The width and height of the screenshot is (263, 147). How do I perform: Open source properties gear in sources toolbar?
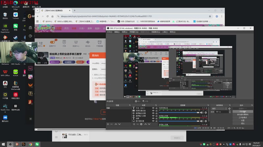click(141, 124)
